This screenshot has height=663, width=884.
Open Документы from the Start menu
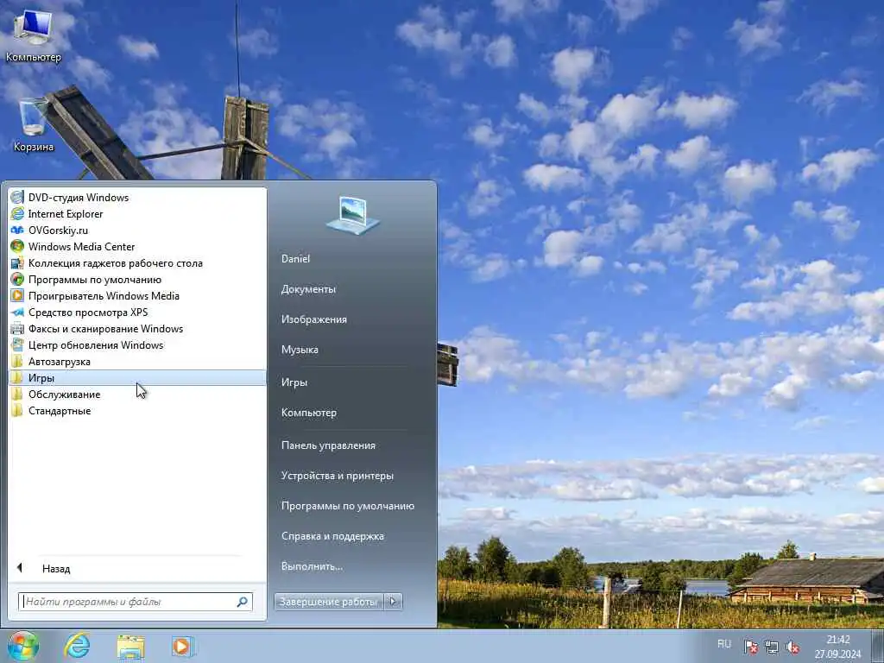[308, 289]
